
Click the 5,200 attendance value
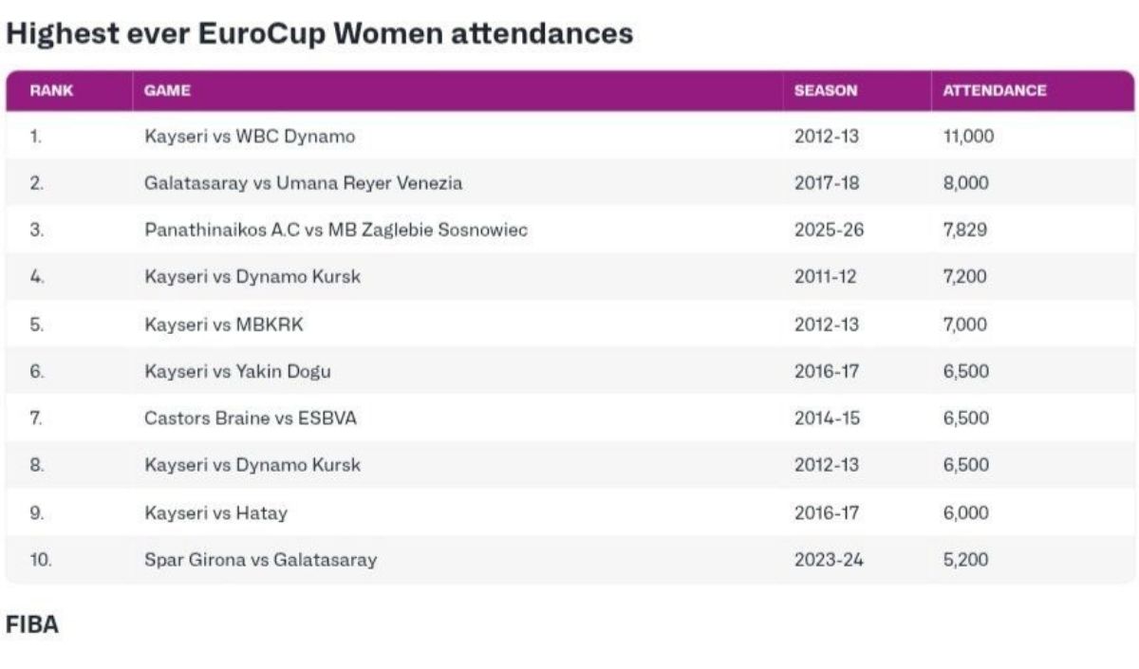click(964, 560)
